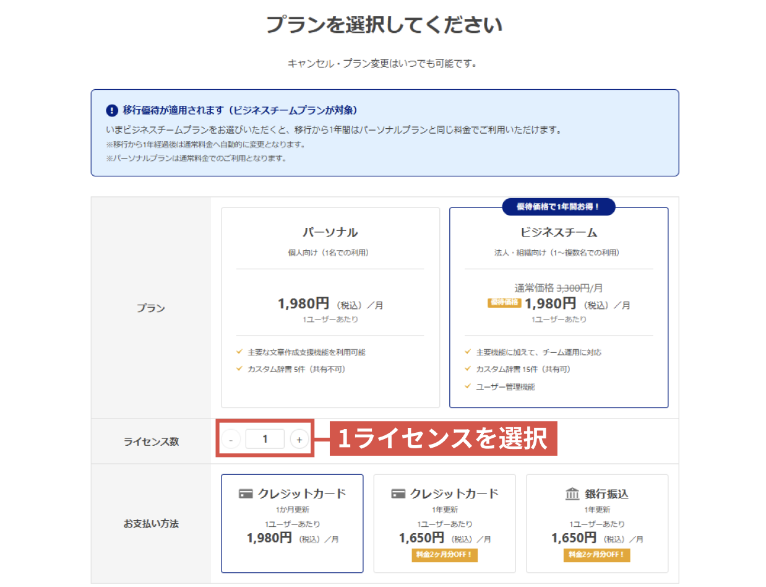Click the orange 優待価格 tag
Image resolution: width=766 pixels, height=587 pixels.
coord(504,303)
